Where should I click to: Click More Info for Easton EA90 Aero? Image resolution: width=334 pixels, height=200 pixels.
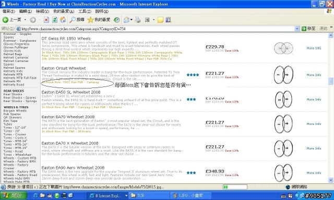[x=314, y=173]
